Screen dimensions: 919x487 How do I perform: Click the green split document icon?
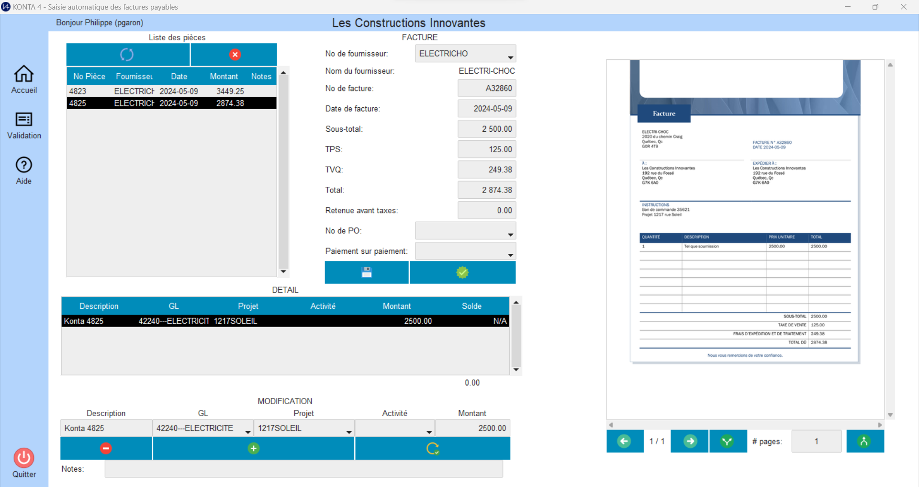(728, 441)
